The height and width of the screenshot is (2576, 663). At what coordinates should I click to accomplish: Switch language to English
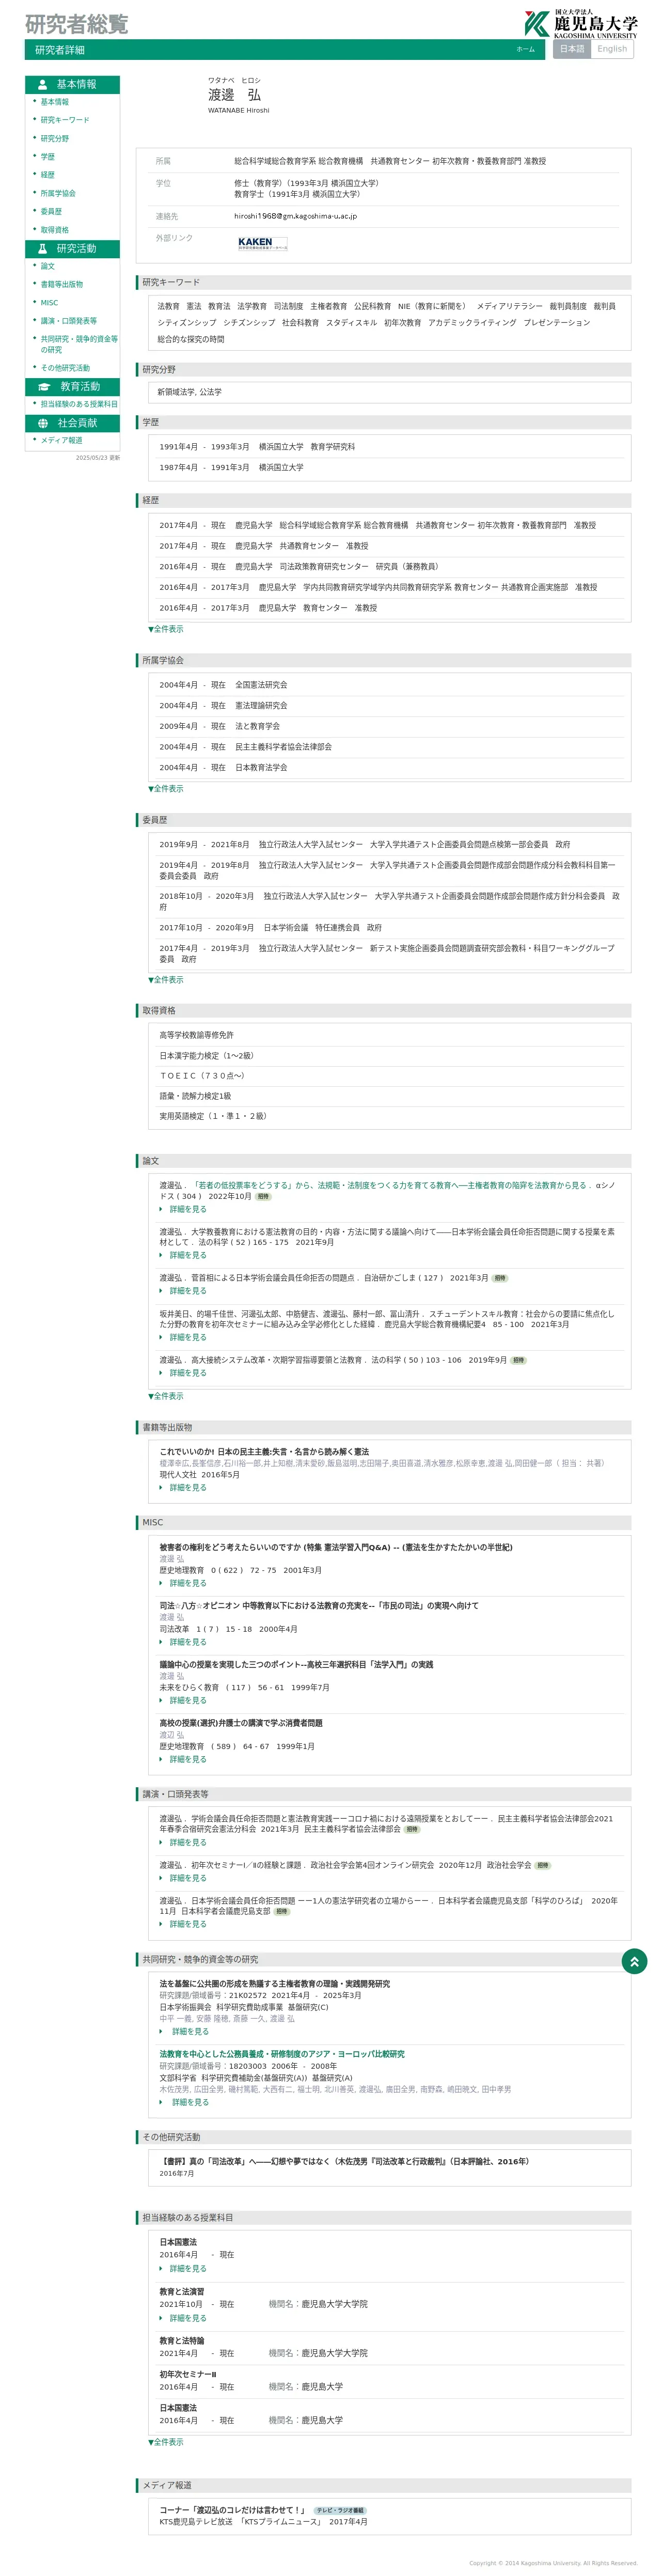point(612,49)
